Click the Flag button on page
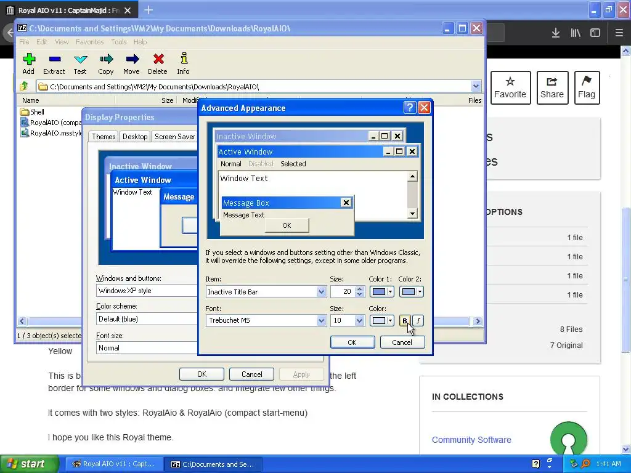Viewport: 631px width, 473px height. tap(587, 87)
